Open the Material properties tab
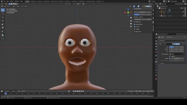Screen dimensions: 187x105 pos(156,75)
